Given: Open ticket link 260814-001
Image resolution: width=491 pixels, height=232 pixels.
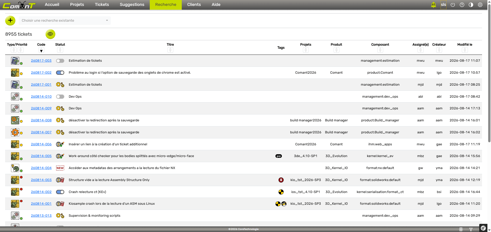Looking at the screenshot, I should 41,204.
